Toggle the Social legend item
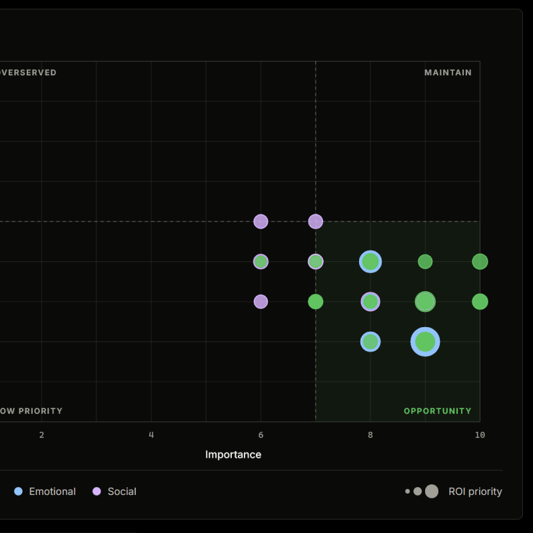533x533 pixels. pos(115,492)
